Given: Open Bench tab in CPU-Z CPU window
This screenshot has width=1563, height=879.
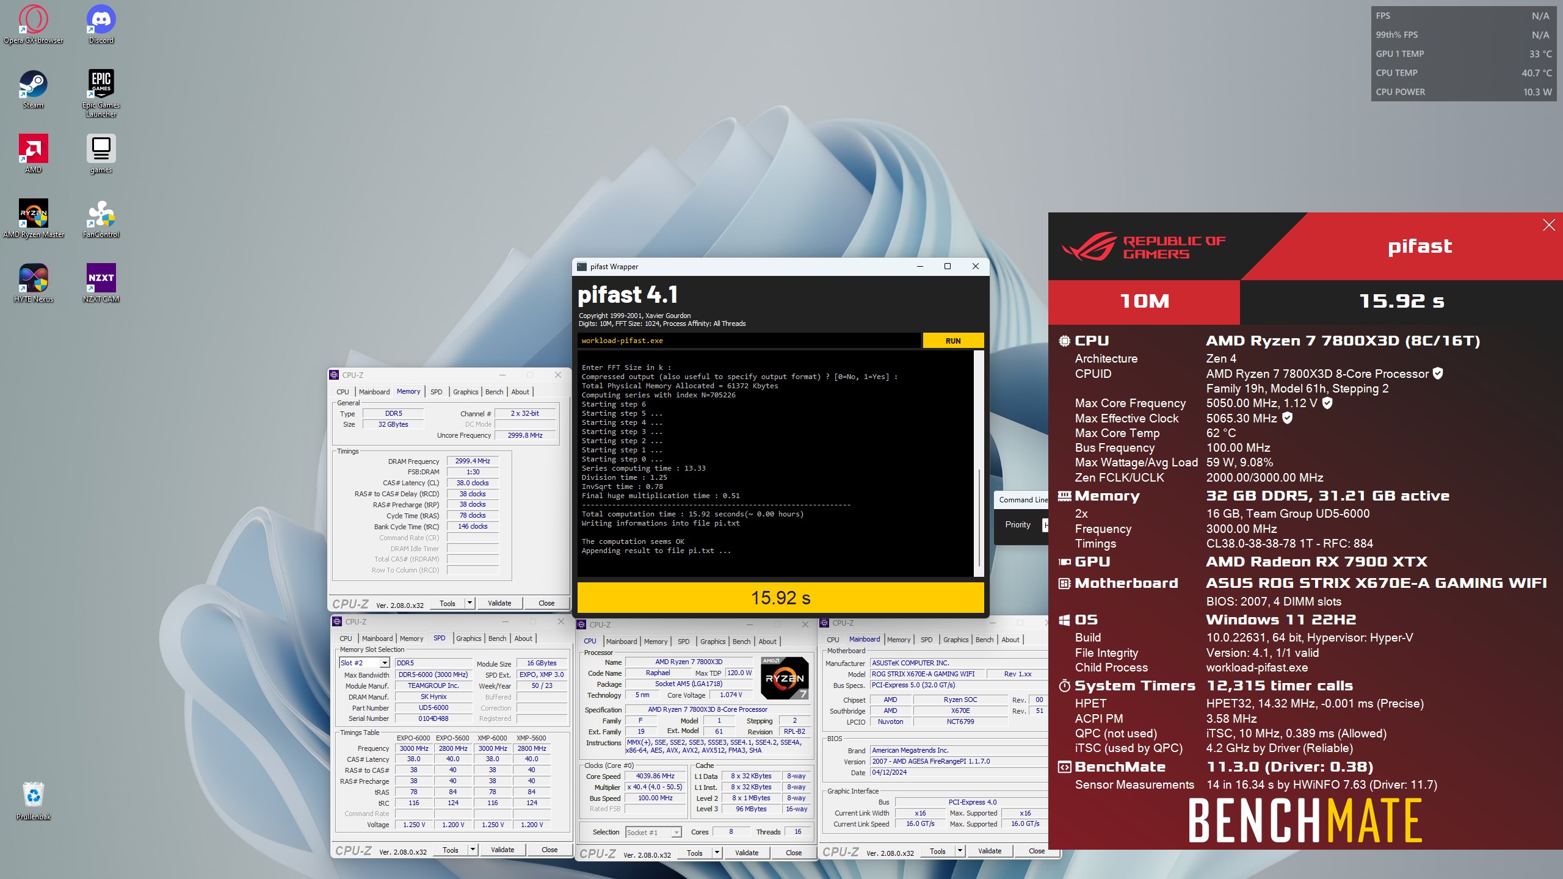Looking at the screenshot, I should coord(741,642).
